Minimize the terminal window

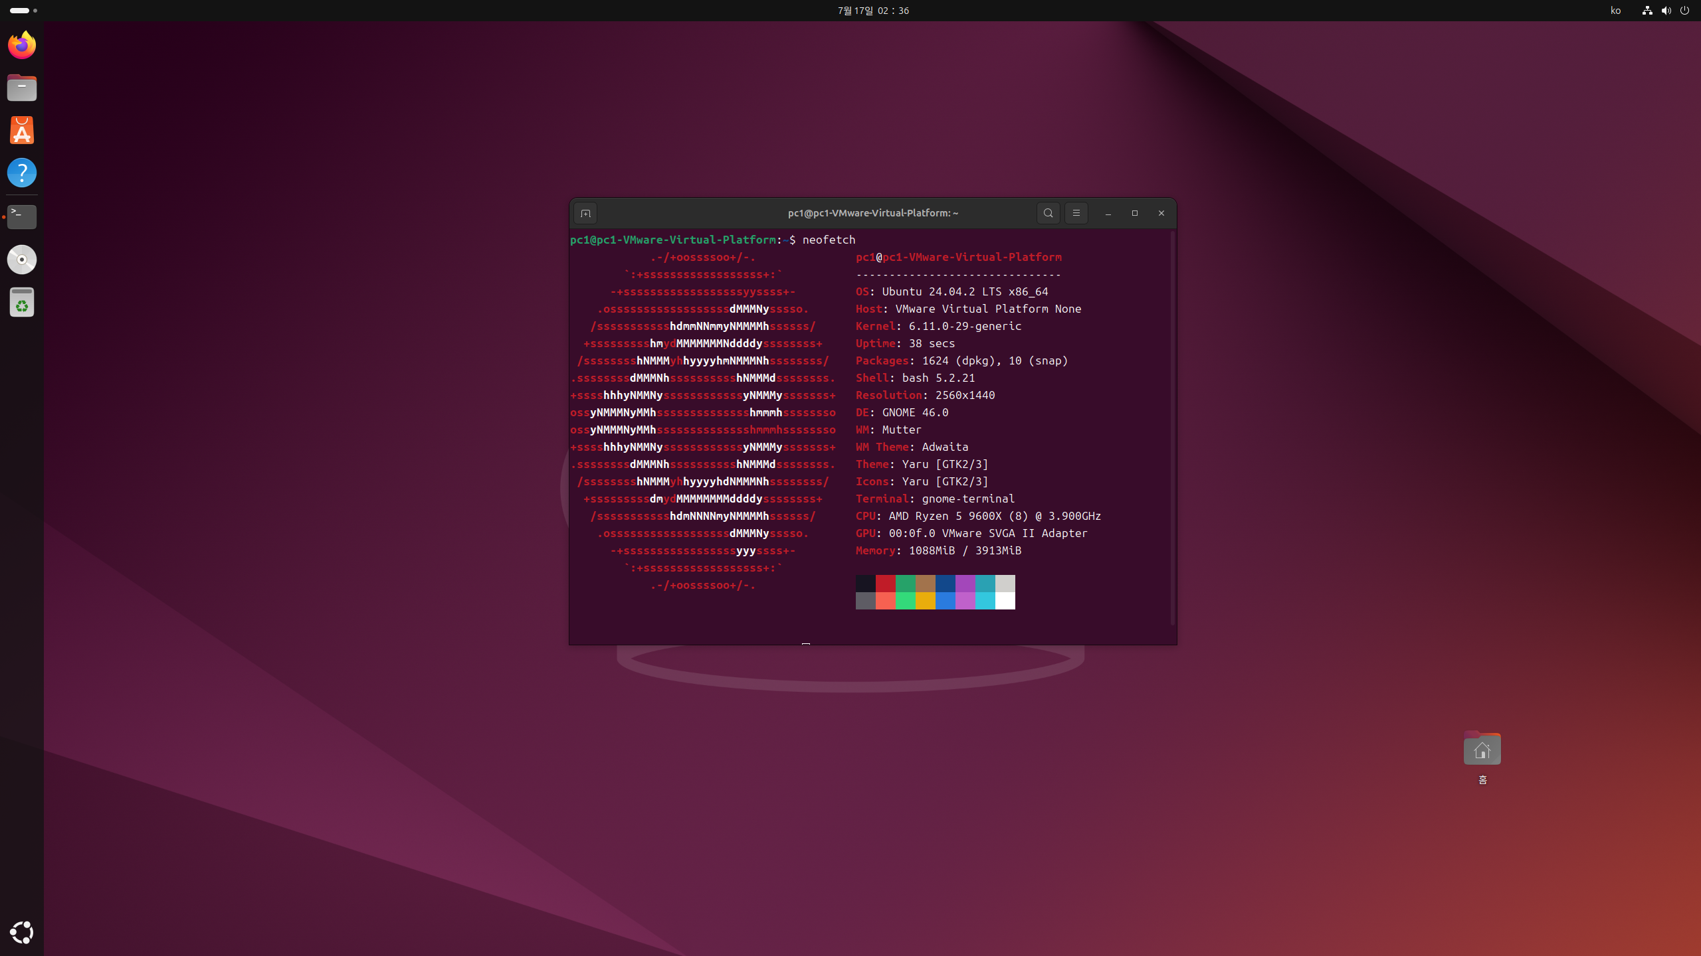pos(1108,213)
